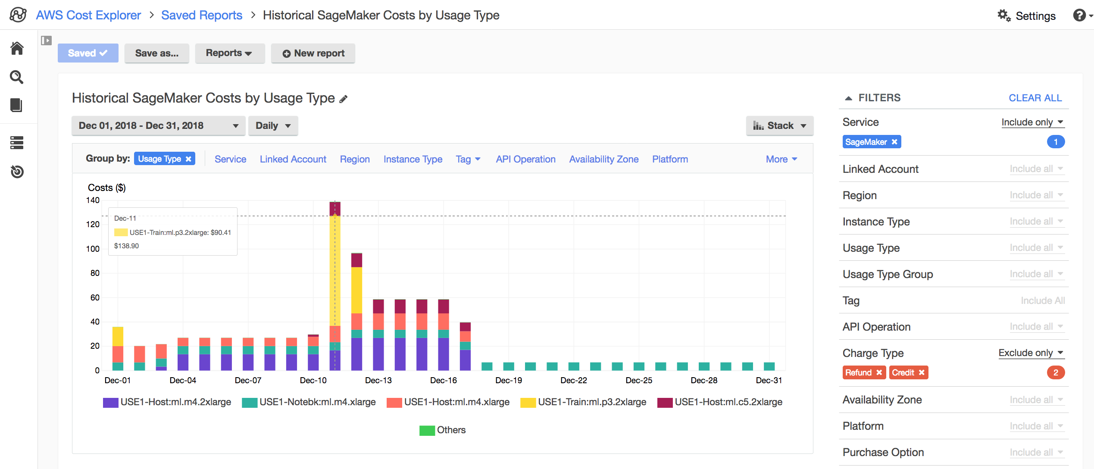
Task: Select the Instance Type group-by tab
Action: [413, 159]
